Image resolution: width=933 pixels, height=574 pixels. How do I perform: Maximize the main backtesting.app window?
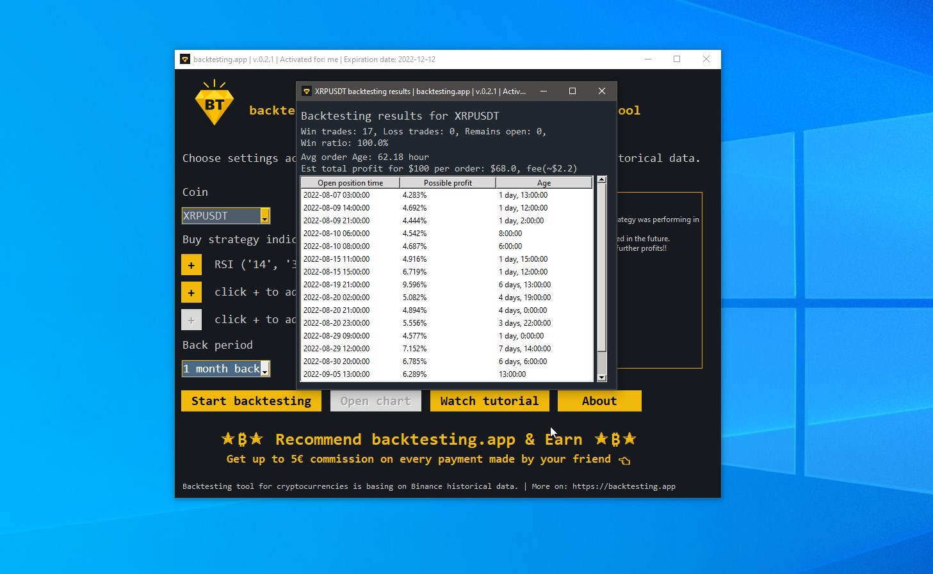(x=677, y=59)
